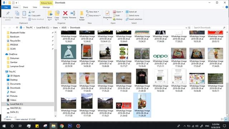
Task: Click History in Open group
Action: click(118, 19)
